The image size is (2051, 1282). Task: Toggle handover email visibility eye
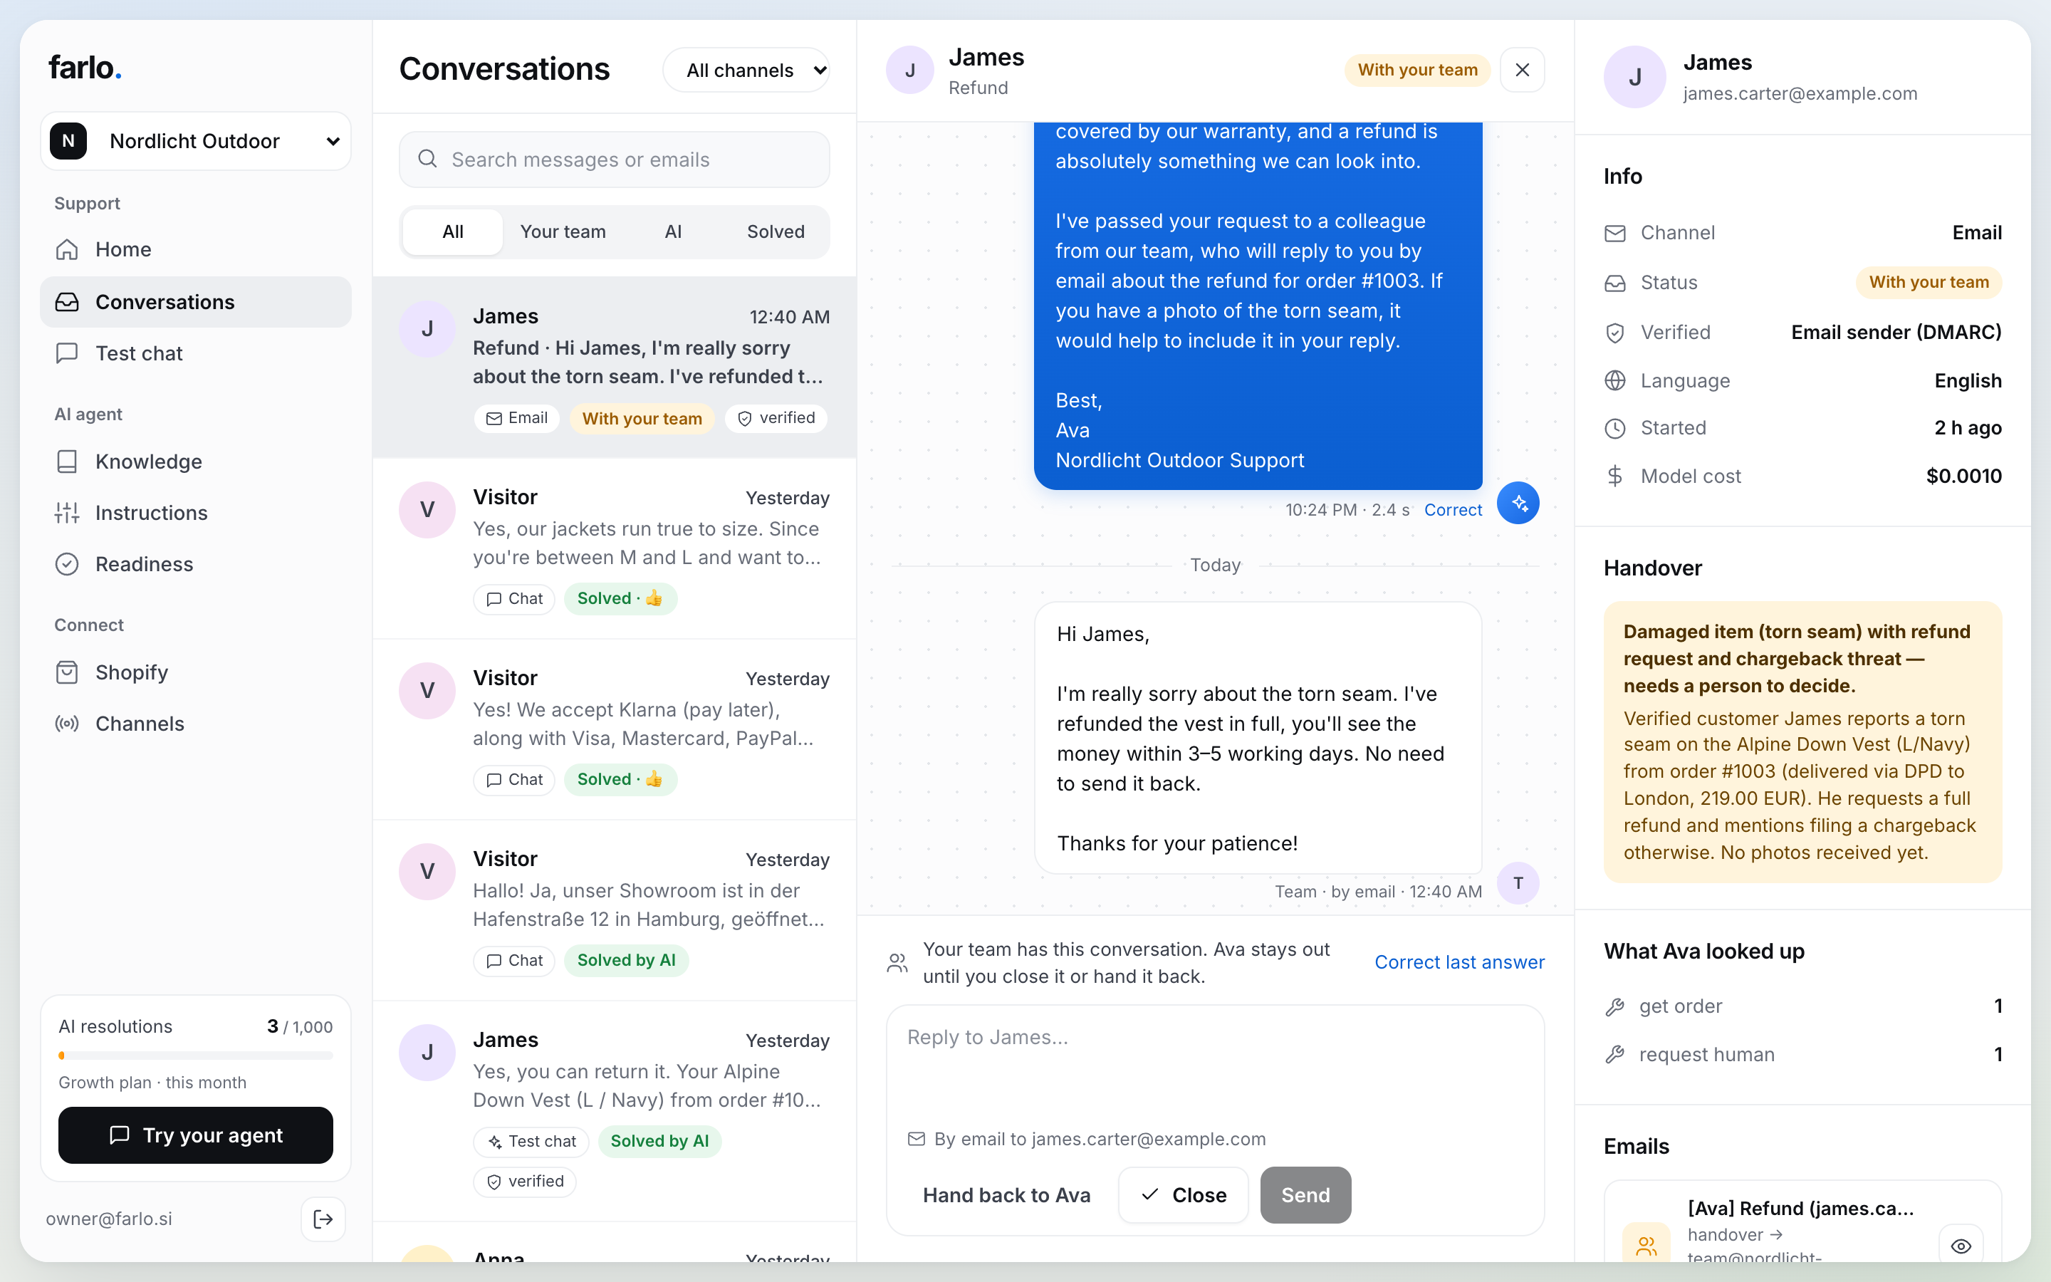[1961, 1246]
